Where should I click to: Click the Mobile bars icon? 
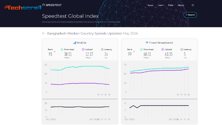point(75,43)
